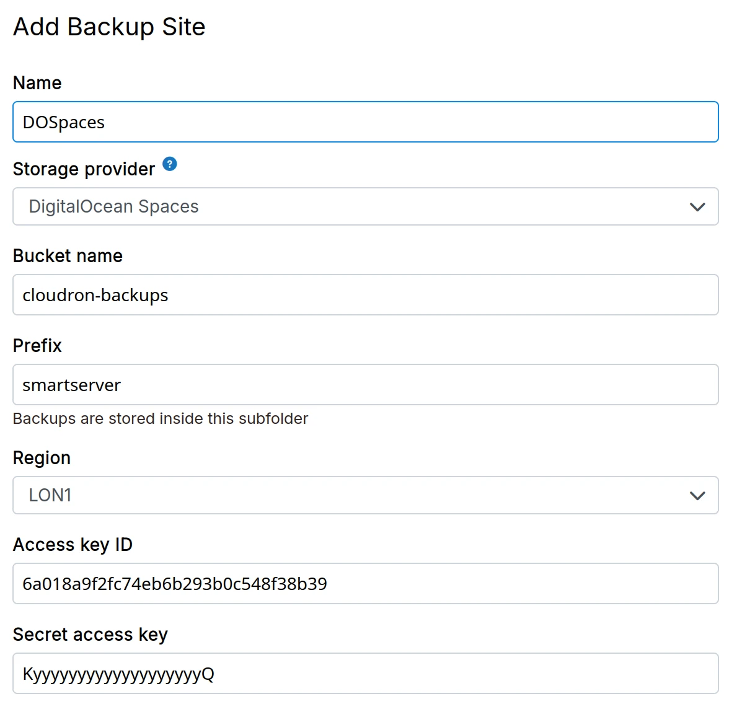Click the cloudron-backups bucket name field
This screenshot has width=729, height=704.
[365, 296]
